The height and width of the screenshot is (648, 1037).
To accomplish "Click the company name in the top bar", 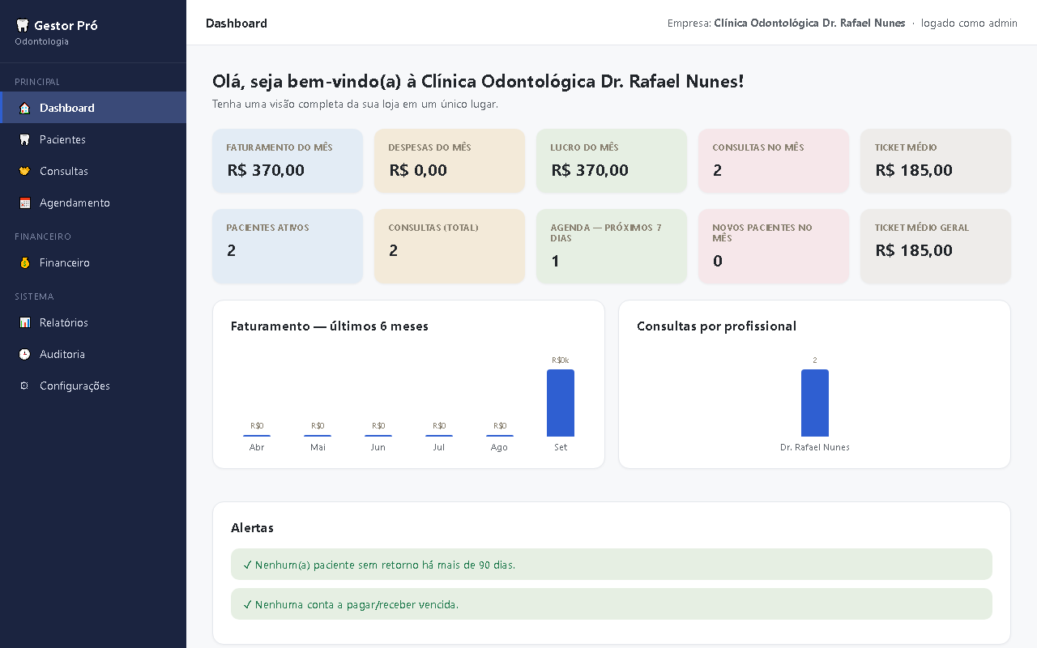I will point(809,23).
